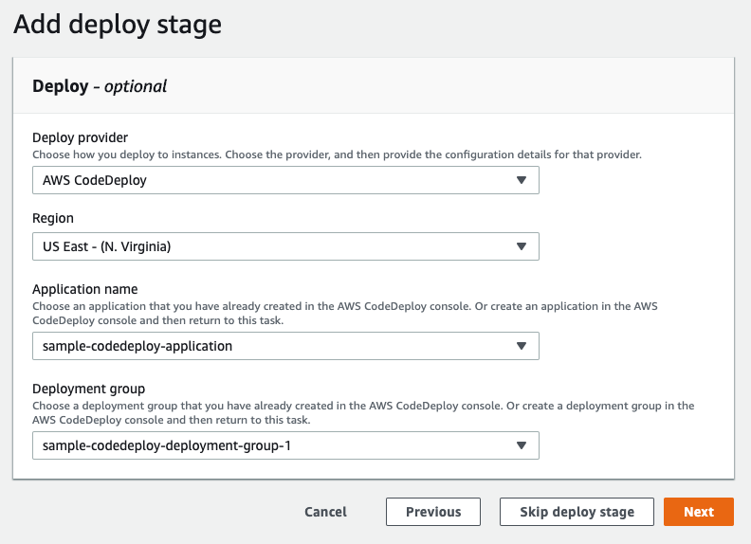Viewport: 751px width, 544px height.
Task: Click the "Deploy provider" field label
Action: click(x=80, y=136)
